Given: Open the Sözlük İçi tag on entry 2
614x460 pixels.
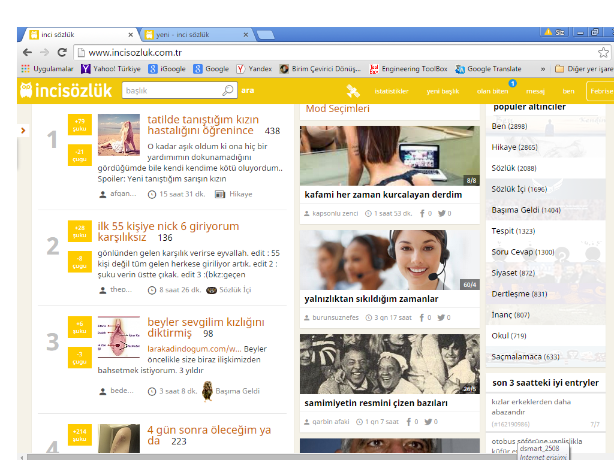Looking at the screenshot, I should 235,290.
